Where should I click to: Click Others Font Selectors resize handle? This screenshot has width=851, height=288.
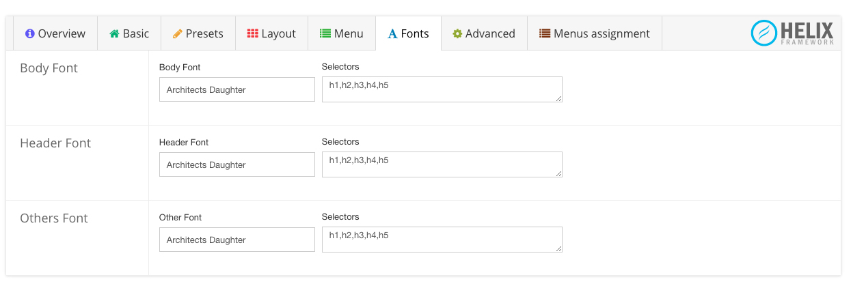[x=558, y=249]
